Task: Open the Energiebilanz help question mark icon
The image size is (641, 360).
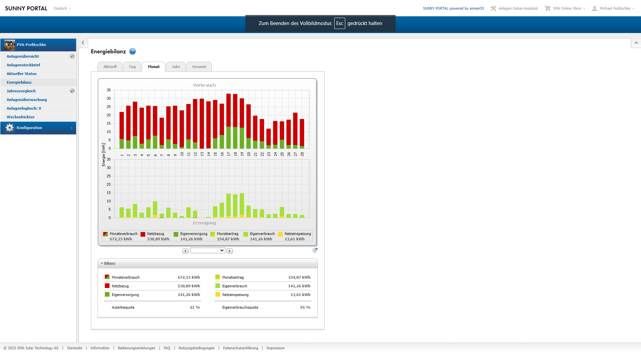Action: 133,51
